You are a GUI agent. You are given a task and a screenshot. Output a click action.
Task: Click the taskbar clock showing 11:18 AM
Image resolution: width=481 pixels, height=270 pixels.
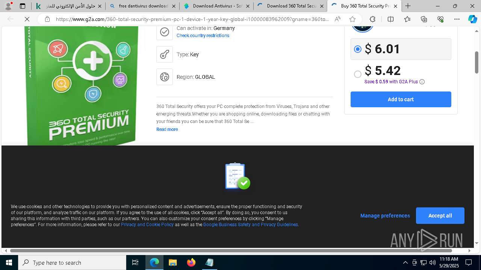pyautogui.click(x=449, y=262)
